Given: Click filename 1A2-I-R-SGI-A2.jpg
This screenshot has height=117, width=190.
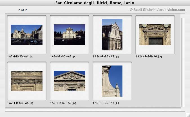Looking at the screenshot, I should (x=63, y=56).
